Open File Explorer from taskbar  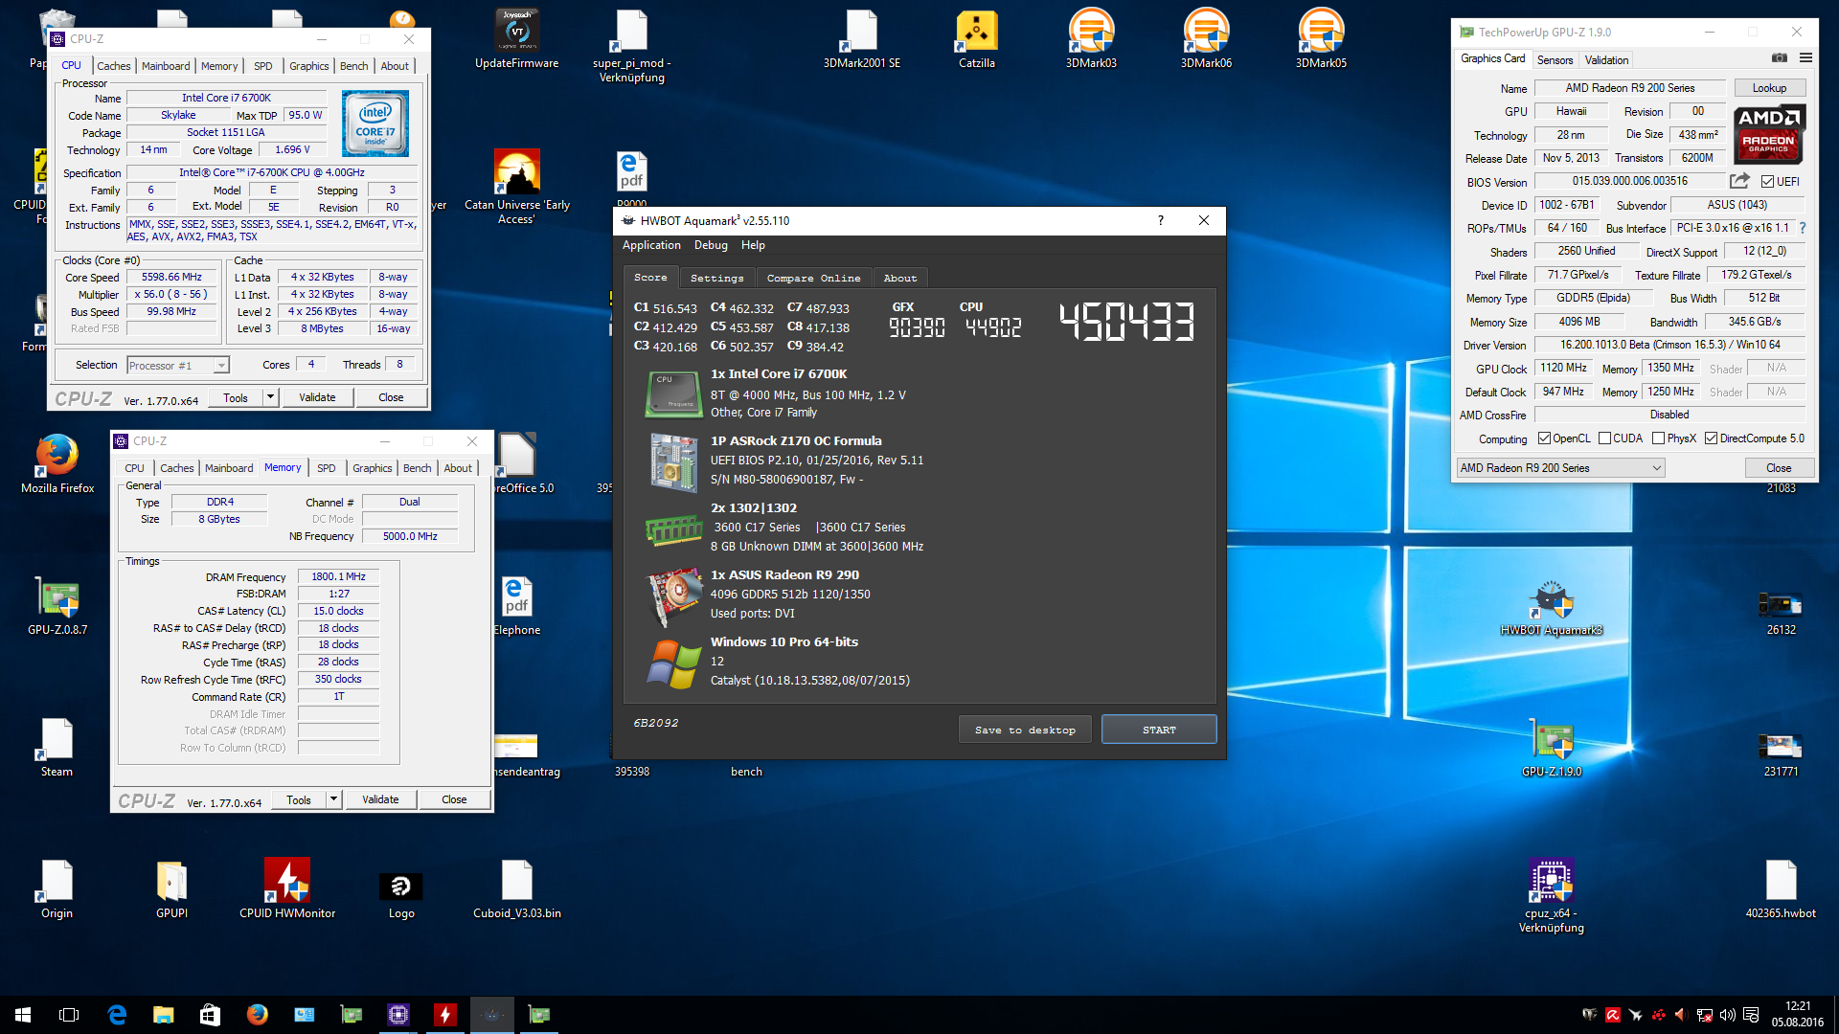[164, 1015]
